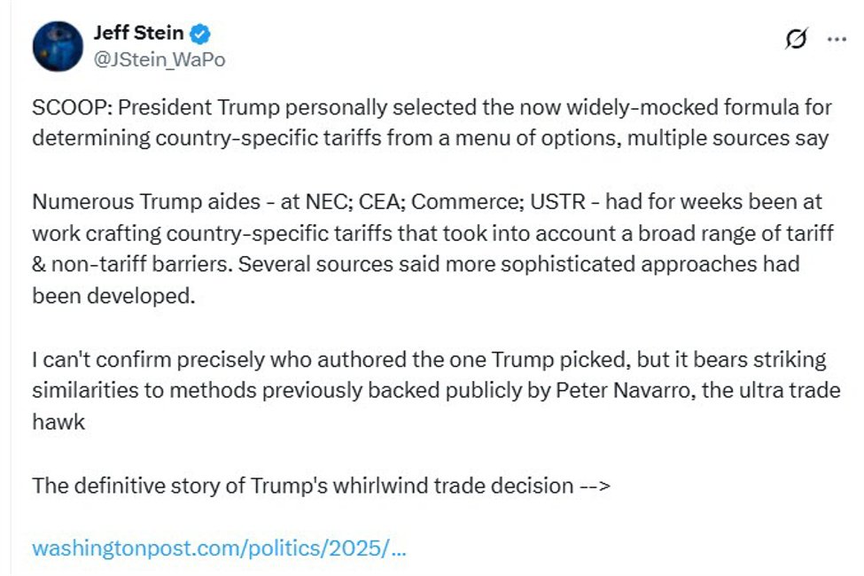Open Jeff Stein's profile via his display name
864x576 pixels.
(142, 32)
